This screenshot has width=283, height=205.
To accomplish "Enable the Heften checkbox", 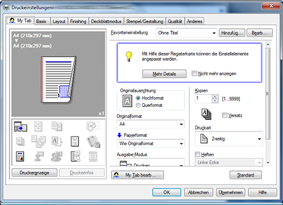I will point(198,155).
